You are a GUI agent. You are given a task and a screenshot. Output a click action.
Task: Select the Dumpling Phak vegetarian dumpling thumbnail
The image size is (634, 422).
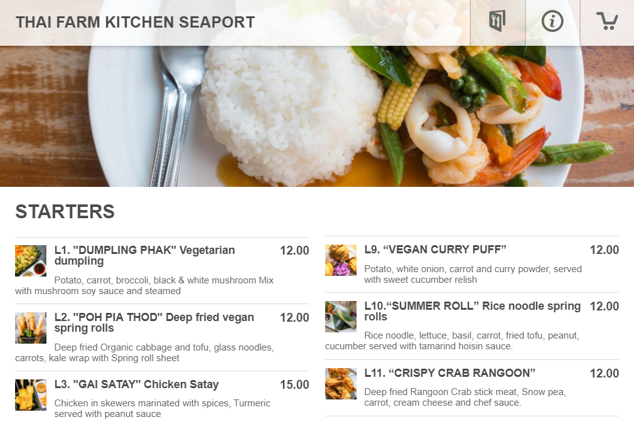pyautogui.click(x=31, y=261)
